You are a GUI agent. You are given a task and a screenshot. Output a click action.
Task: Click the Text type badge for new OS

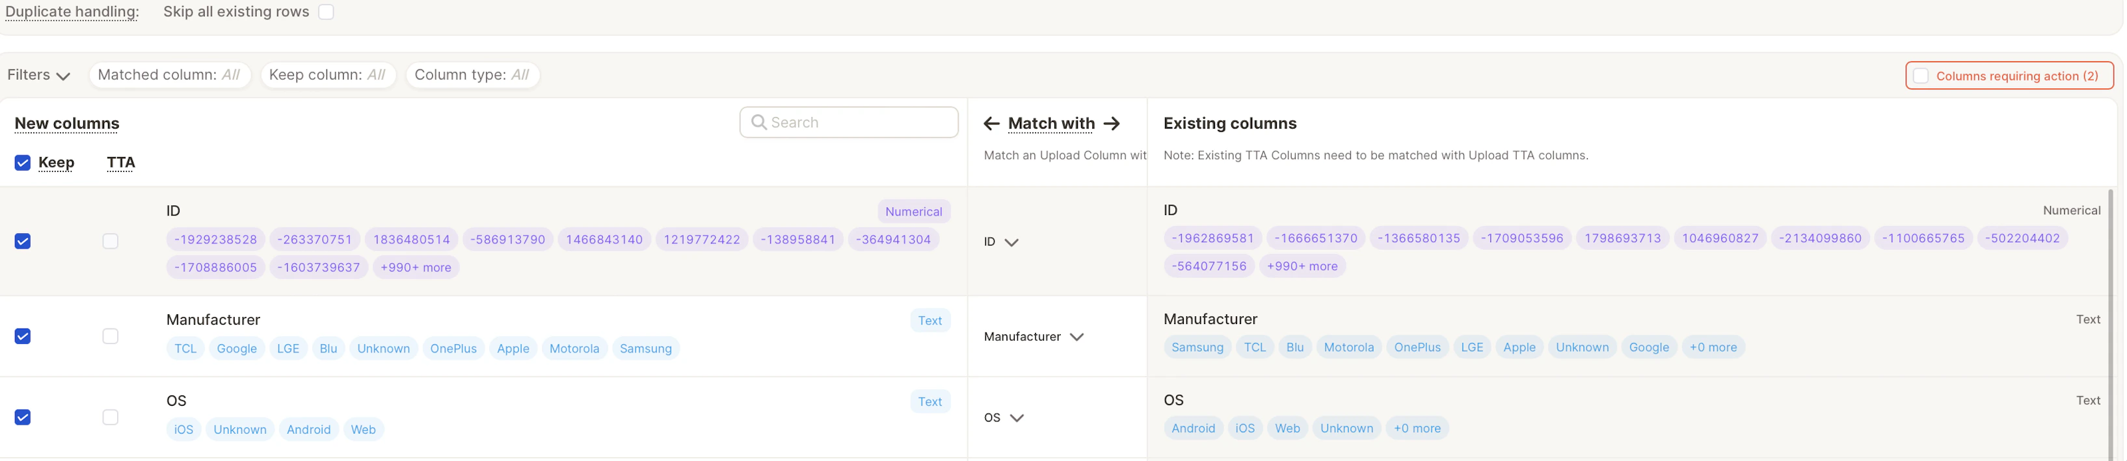(930, 402)
